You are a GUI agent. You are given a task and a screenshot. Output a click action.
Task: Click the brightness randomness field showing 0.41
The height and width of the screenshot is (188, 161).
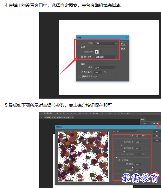(138, 170)
